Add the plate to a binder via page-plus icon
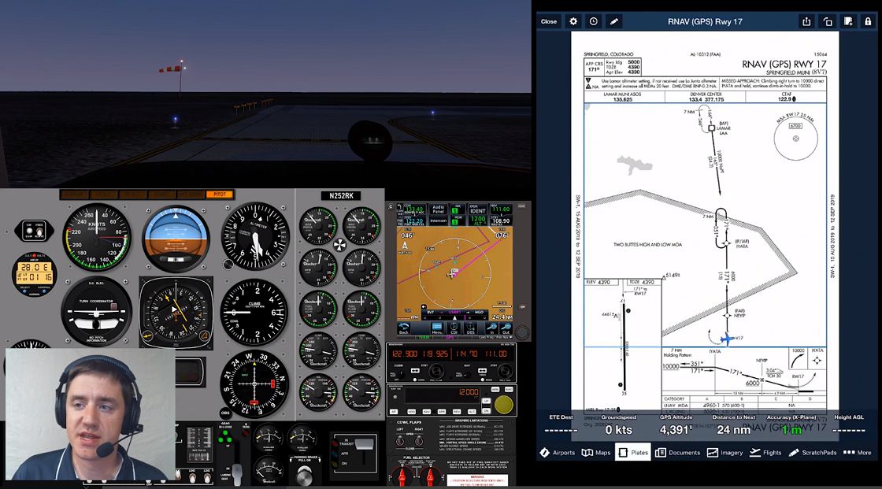This screenshot has height=489, width=882. [x=847, y=21]
